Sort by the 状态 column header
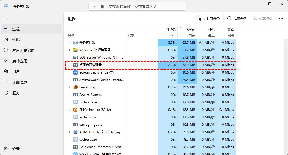288x155 pixels. click(142, 32)
